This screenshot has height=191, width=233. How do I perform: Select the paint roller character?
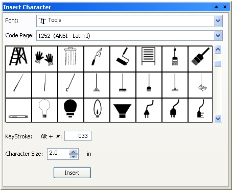click(x=123, y=59)
